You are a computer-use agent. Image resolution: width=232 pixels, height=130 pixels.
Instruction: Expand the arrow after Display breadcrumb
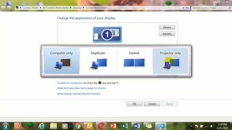point(84,8)
